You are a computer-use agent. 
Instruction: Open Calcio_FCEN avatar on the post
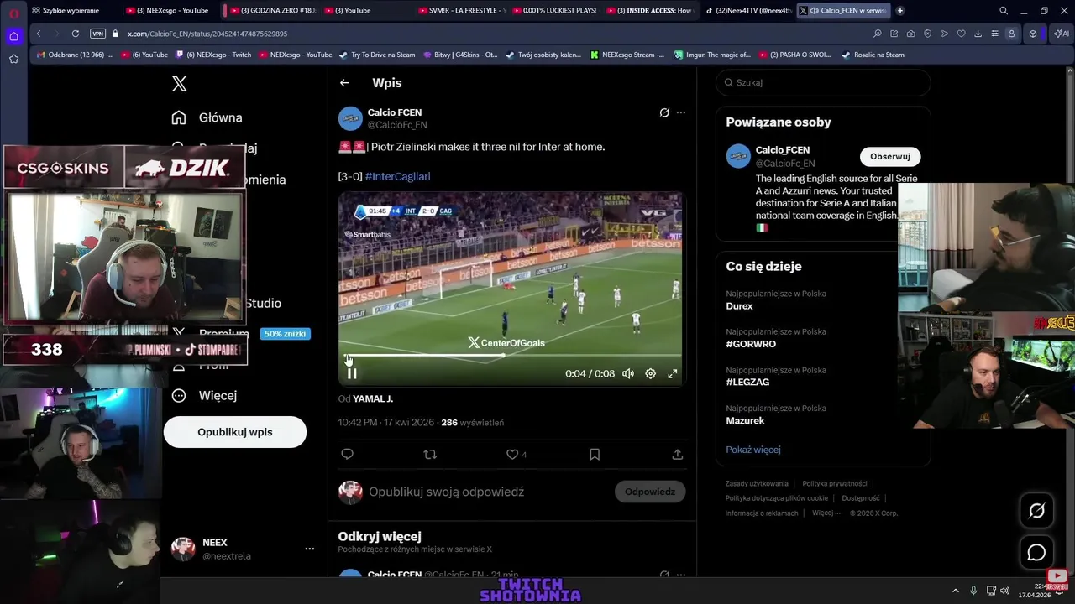click(x=350, y=118)
